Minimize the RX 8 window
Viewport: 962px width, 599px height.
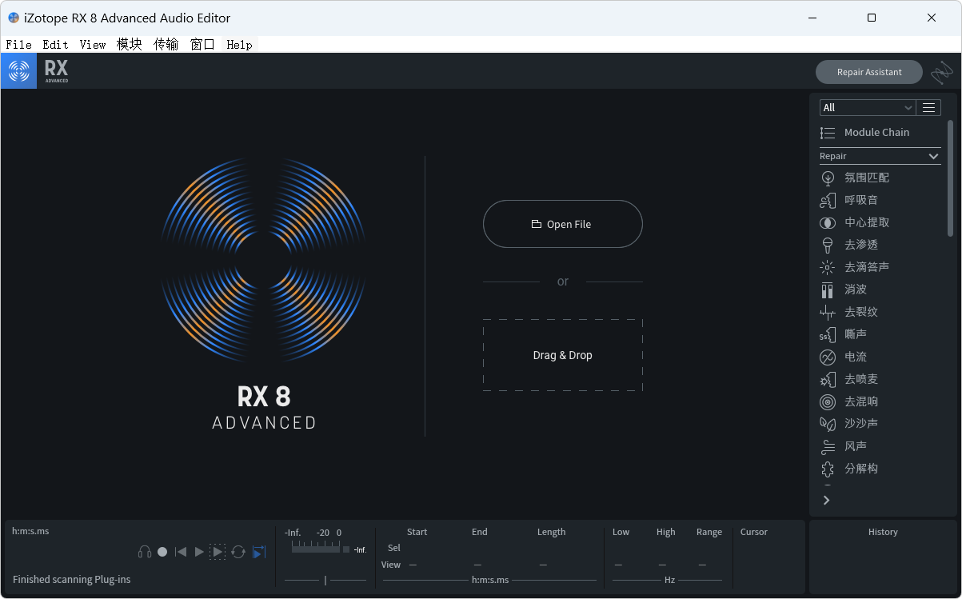[x=812, y=18]
